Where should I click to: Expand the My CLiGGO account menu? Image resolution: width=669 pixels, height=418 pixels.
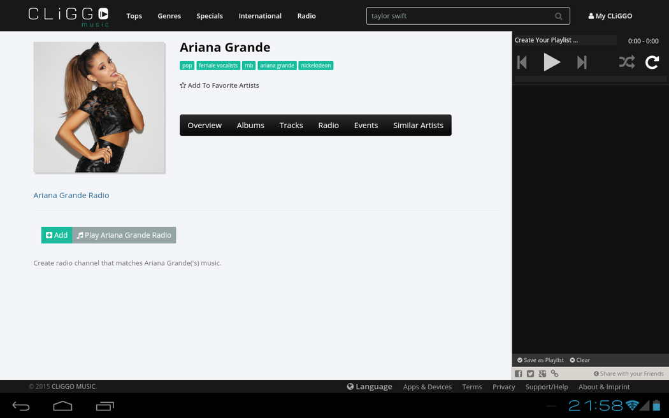(610, 16)
